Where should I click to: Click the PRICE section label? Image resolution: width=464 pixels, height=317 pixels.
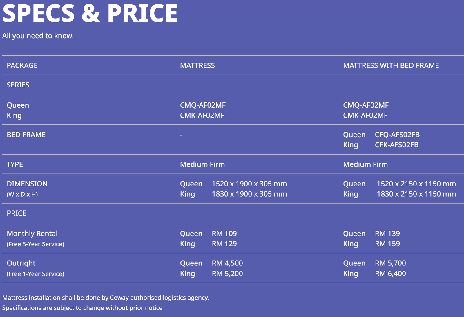tap(17, 213)
